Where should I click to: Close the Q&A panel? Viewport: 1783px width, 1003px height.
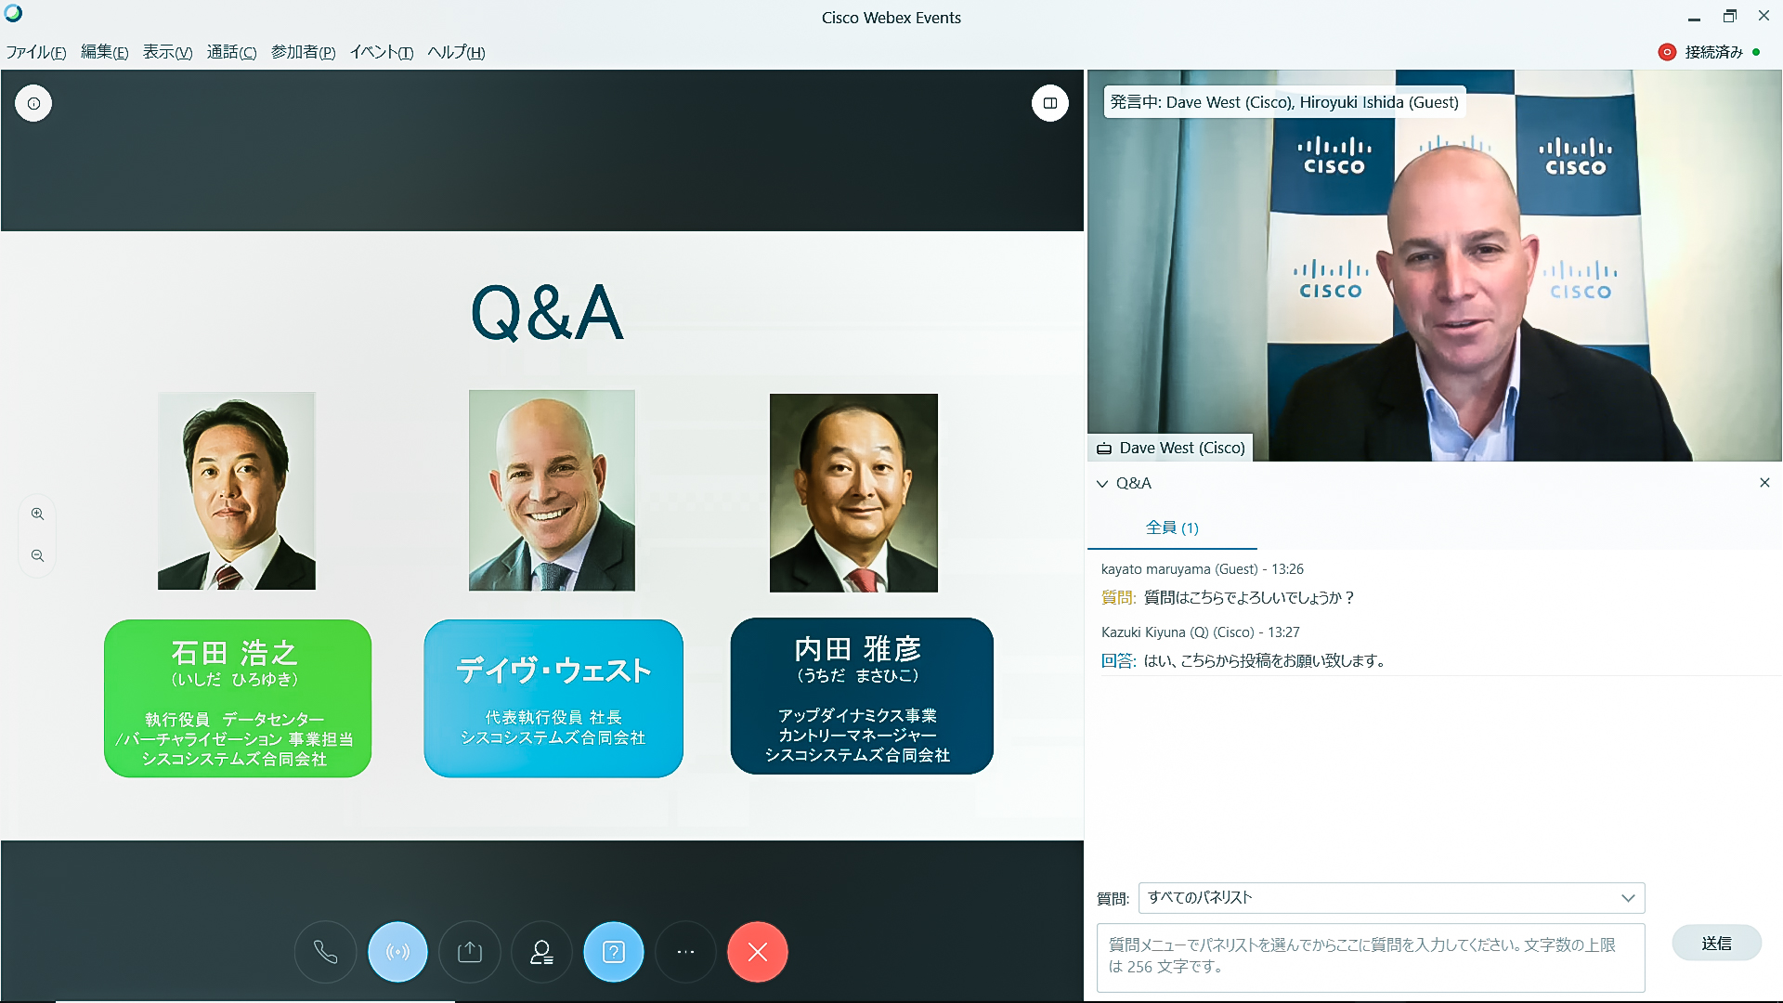point(1764,483)
